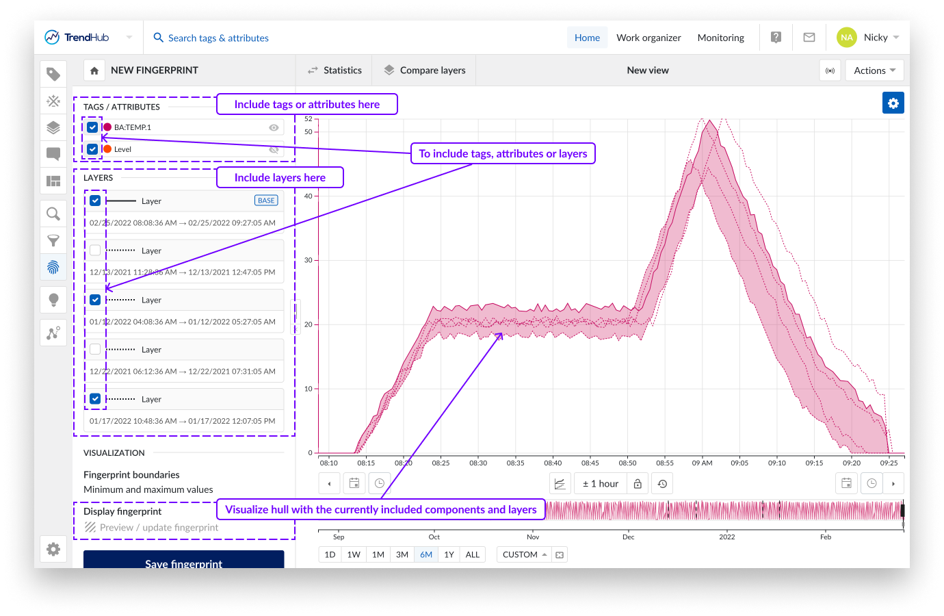Check the 12/13/2021 layer checkbox
The image size is (944, 616).
point(95,251)
